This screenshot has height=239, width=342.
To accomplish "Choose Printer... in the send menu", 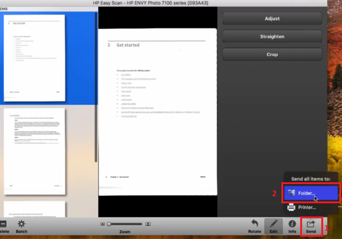I will click(311, 207).
